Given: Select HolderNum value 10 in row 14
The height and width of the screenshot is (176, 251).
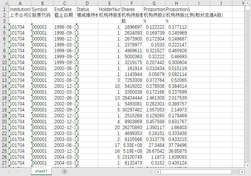Looking at the screenshot, I should coord(109,86).
